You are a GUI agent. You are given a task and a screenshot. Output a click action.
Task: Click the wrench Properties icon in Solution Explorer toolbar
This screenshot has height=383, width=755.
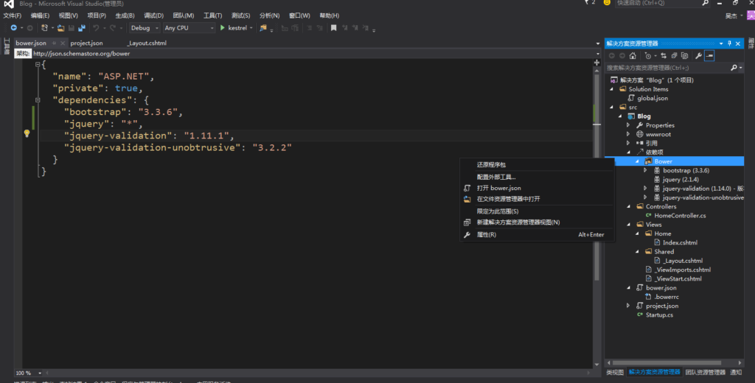tap(697, 55)
